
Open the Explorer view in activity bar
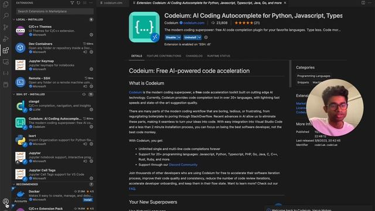coord(6,4)
